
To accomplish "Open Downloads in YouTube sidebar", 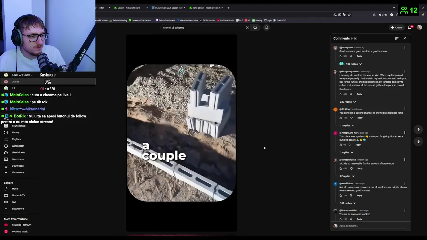I will point(18,166).
